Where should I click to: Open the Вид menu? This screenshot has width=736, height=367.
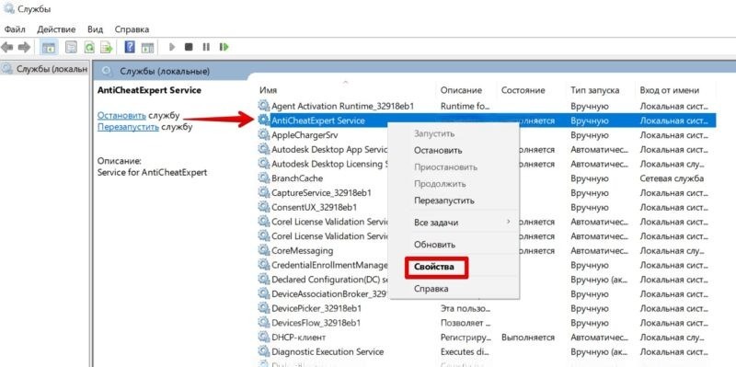pos(95,29)
